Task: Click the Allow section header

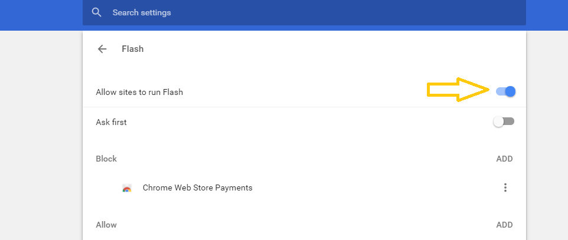Action: pyautogui.click(x=106, y=225)
